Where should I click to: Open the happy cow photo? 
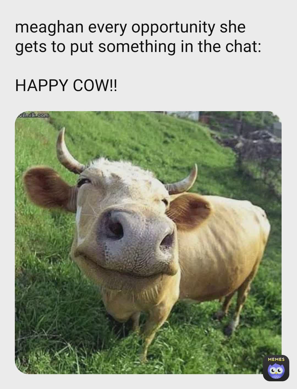(148, 242)
